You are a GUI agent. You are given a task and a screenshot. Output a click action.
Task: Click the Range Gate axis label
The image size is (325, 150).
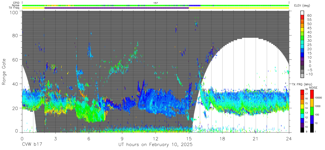point(4,72)
